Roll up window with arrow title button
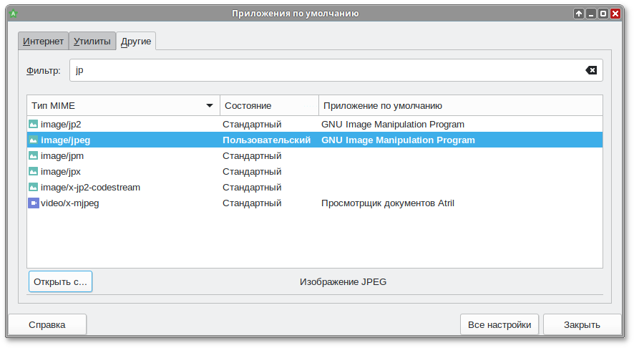 579,14
